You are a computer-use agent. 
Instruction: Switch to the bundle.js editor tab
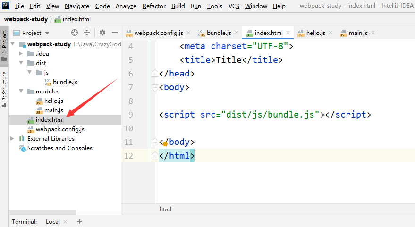tap(219, 33)
